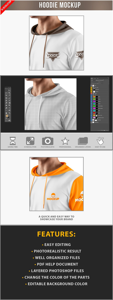Collapse the blue-labeled parts group
The image size is (113, 300).
[92, 95]
